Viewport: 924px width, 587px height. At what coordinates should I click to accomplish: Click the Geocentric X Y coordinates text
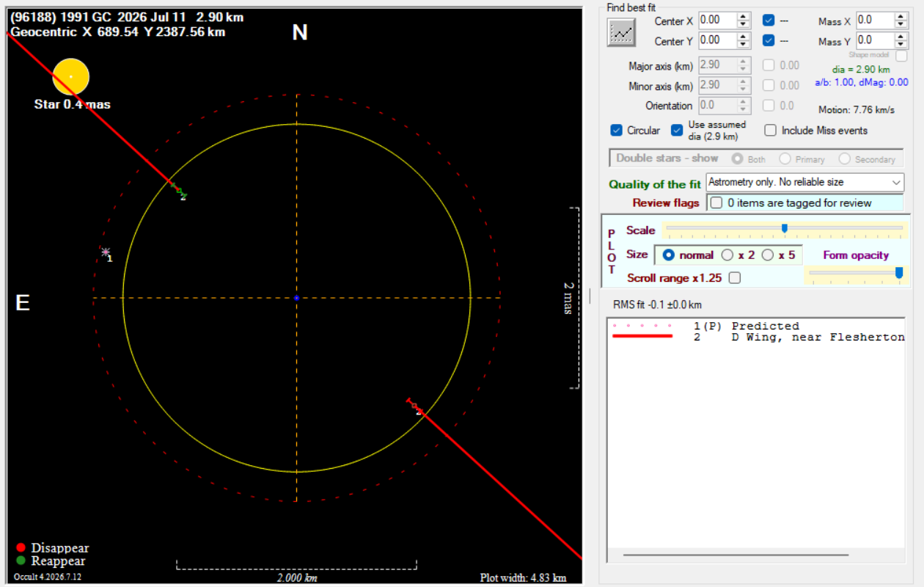pos(118,32)
